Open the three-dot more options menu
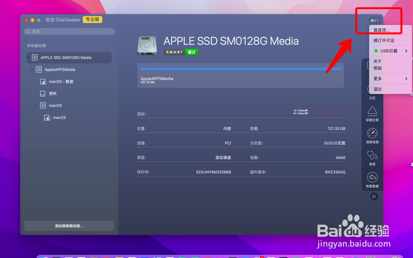This screenshot has height=258, width=413. pos(375,21)
